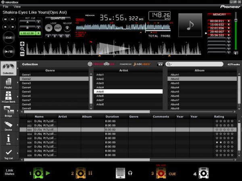Screen dimensions: 242x181
Task: Toggle the QUANTIZE button
Action: click(58, 19)
